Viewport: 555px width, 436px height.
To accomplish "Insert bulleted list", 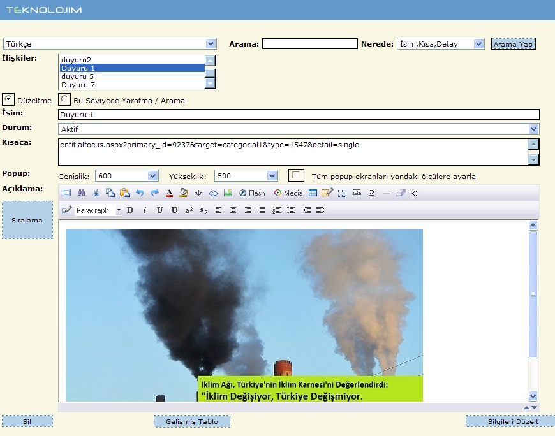I will (292, 210).
